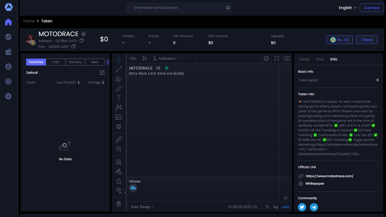Open chart settings gear icon
The height and width of the screenshot is (217, 386).
(266, 58)
